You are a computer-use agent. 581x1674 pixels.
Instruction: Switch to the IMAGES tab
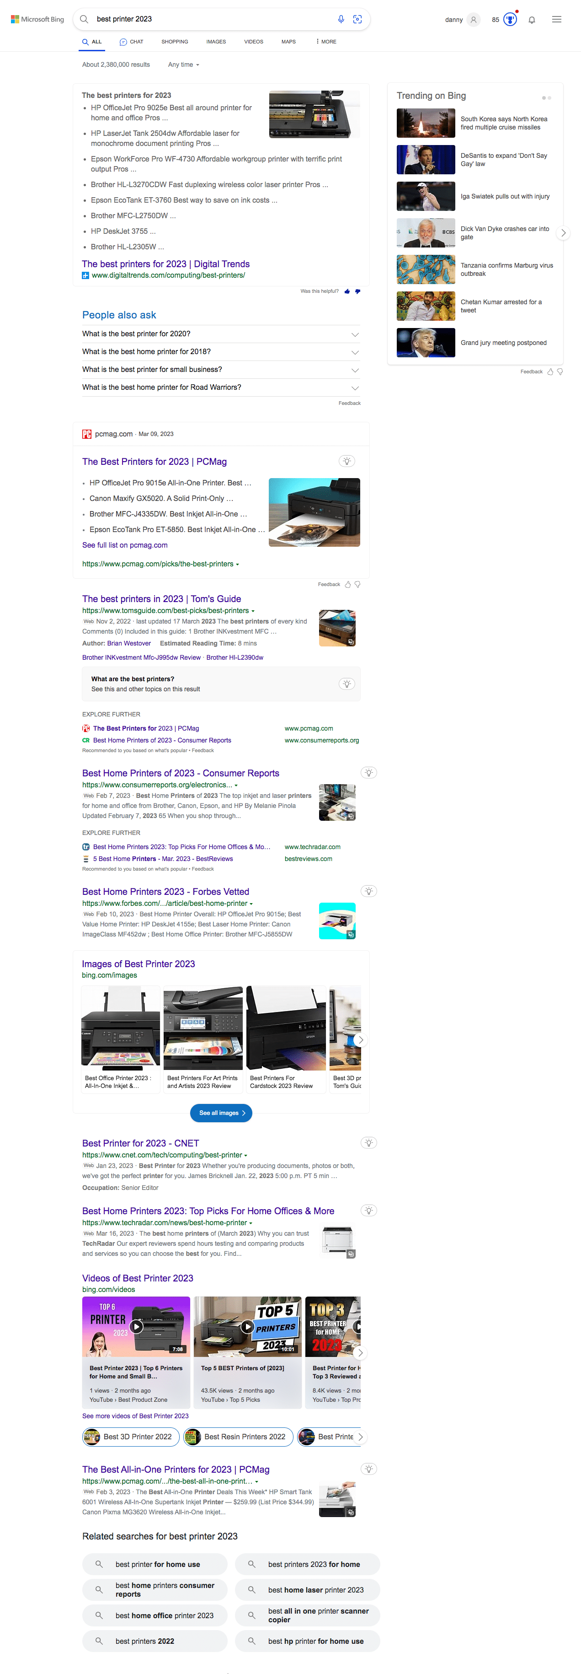click(216, 42)
